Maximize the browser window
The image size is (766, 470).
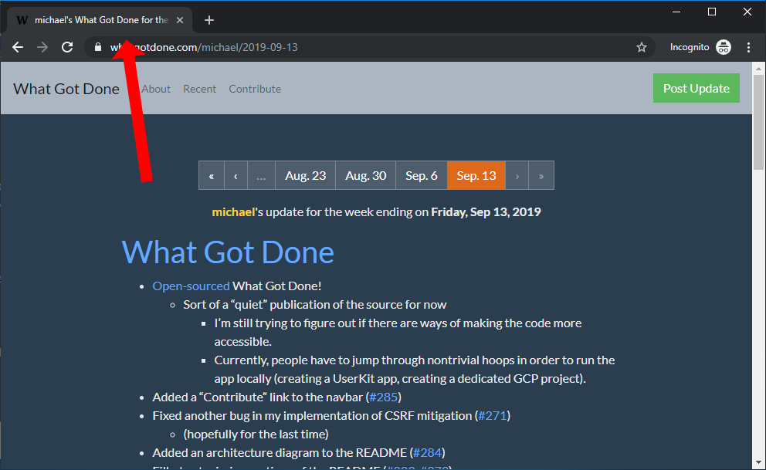point(712,12)
